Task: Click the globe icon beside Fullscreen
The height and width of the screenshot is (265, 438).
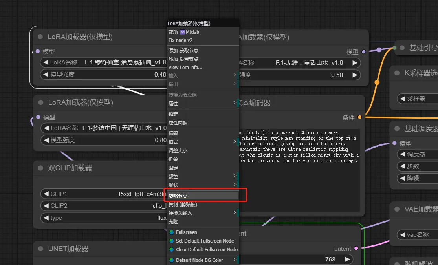Action: pyautogui.click(x=171, y=232)
